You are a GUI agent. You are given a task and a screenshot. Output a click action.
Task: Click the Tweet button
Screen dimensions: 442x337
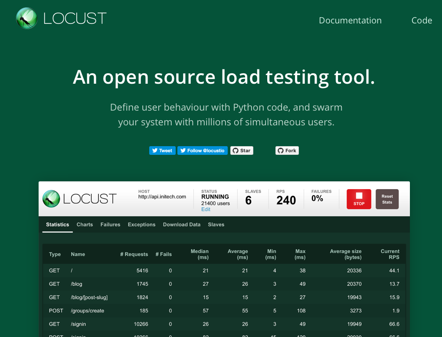point(162,151)
